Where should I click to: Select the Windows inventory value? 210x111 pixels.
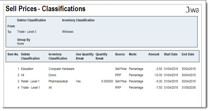click(x=68, y=32)
